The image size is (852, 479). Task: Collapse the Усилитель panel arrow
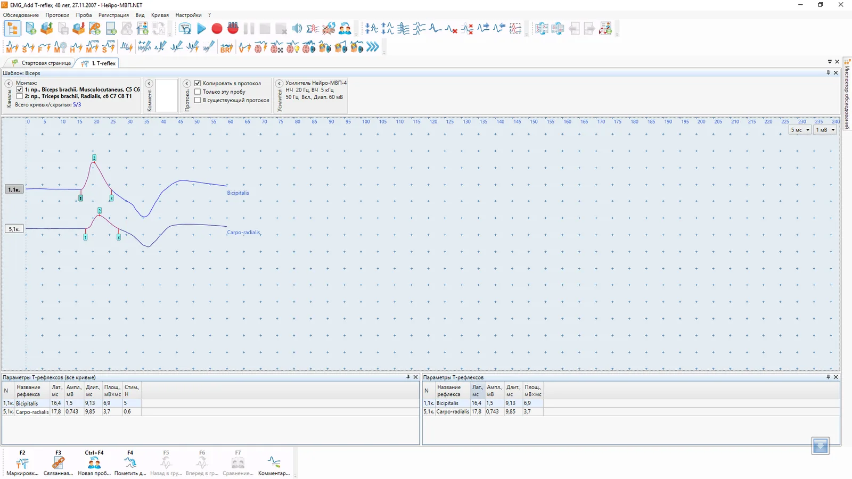pos(279,84)
